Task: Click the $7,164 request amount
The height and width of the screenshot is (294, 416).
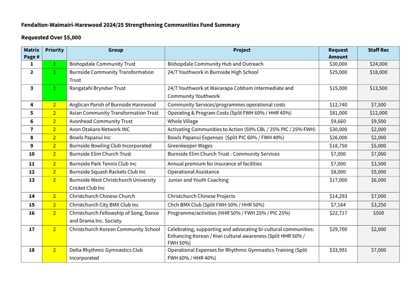Action: pos(338,205)
